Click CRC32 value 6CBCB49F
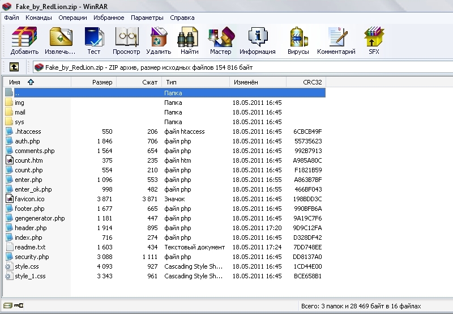Image resolution: width=453 pixels, height=314 pixels. 307,131
